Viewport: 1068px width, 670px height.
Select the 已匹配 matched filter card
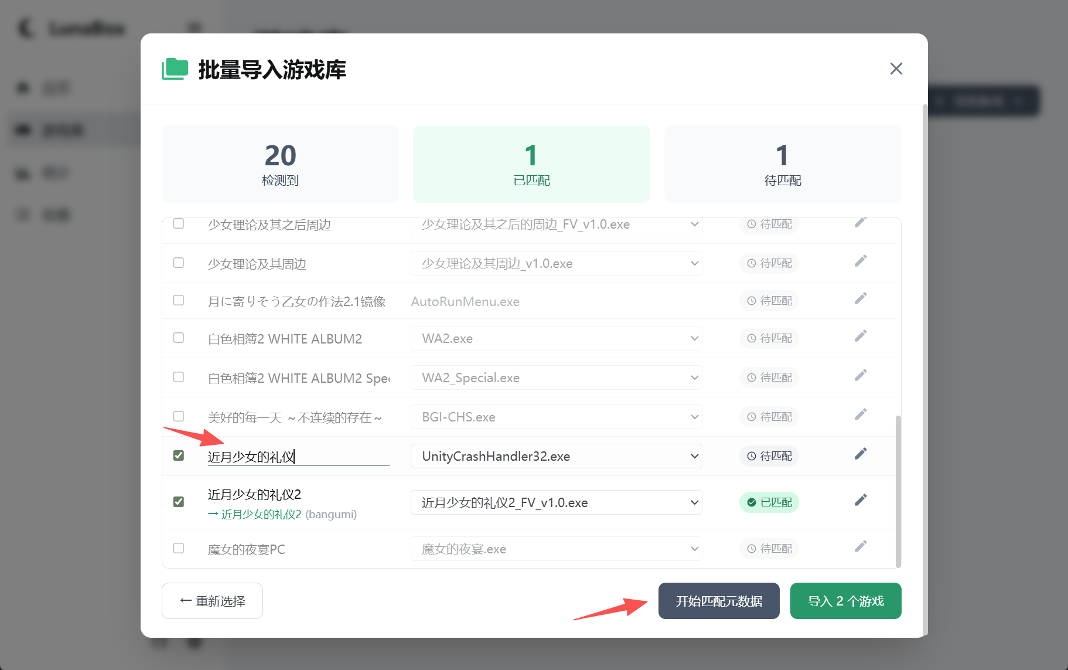[x=531, y=164]
